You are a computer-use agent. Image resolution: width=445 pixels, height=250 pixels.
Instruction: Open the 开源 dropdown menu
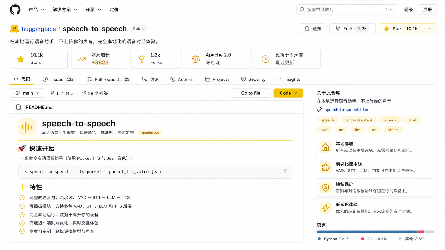(93, 10)
